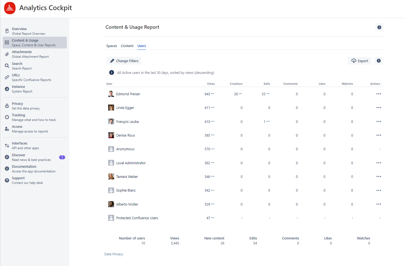
Task: Open Privacy lock icon in sidebar
Action: tap(7, 106)
